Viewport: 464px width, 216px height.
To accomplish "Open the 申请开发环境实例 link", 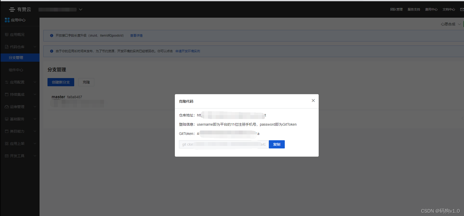I will 188,51.
